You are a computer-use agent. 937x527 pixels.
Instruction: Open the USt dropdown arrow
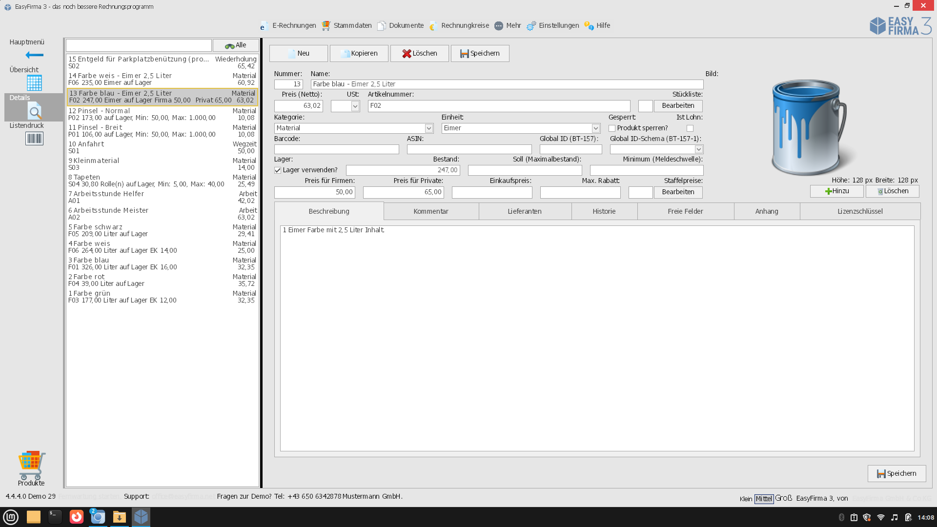click(355, 106)
